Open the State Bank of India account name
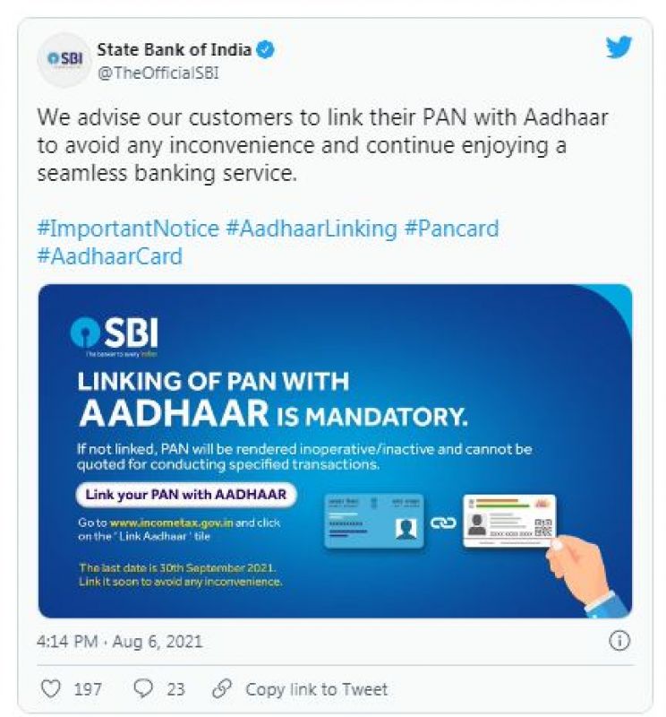This screenshot has height=717, width=666. (174, 49)
